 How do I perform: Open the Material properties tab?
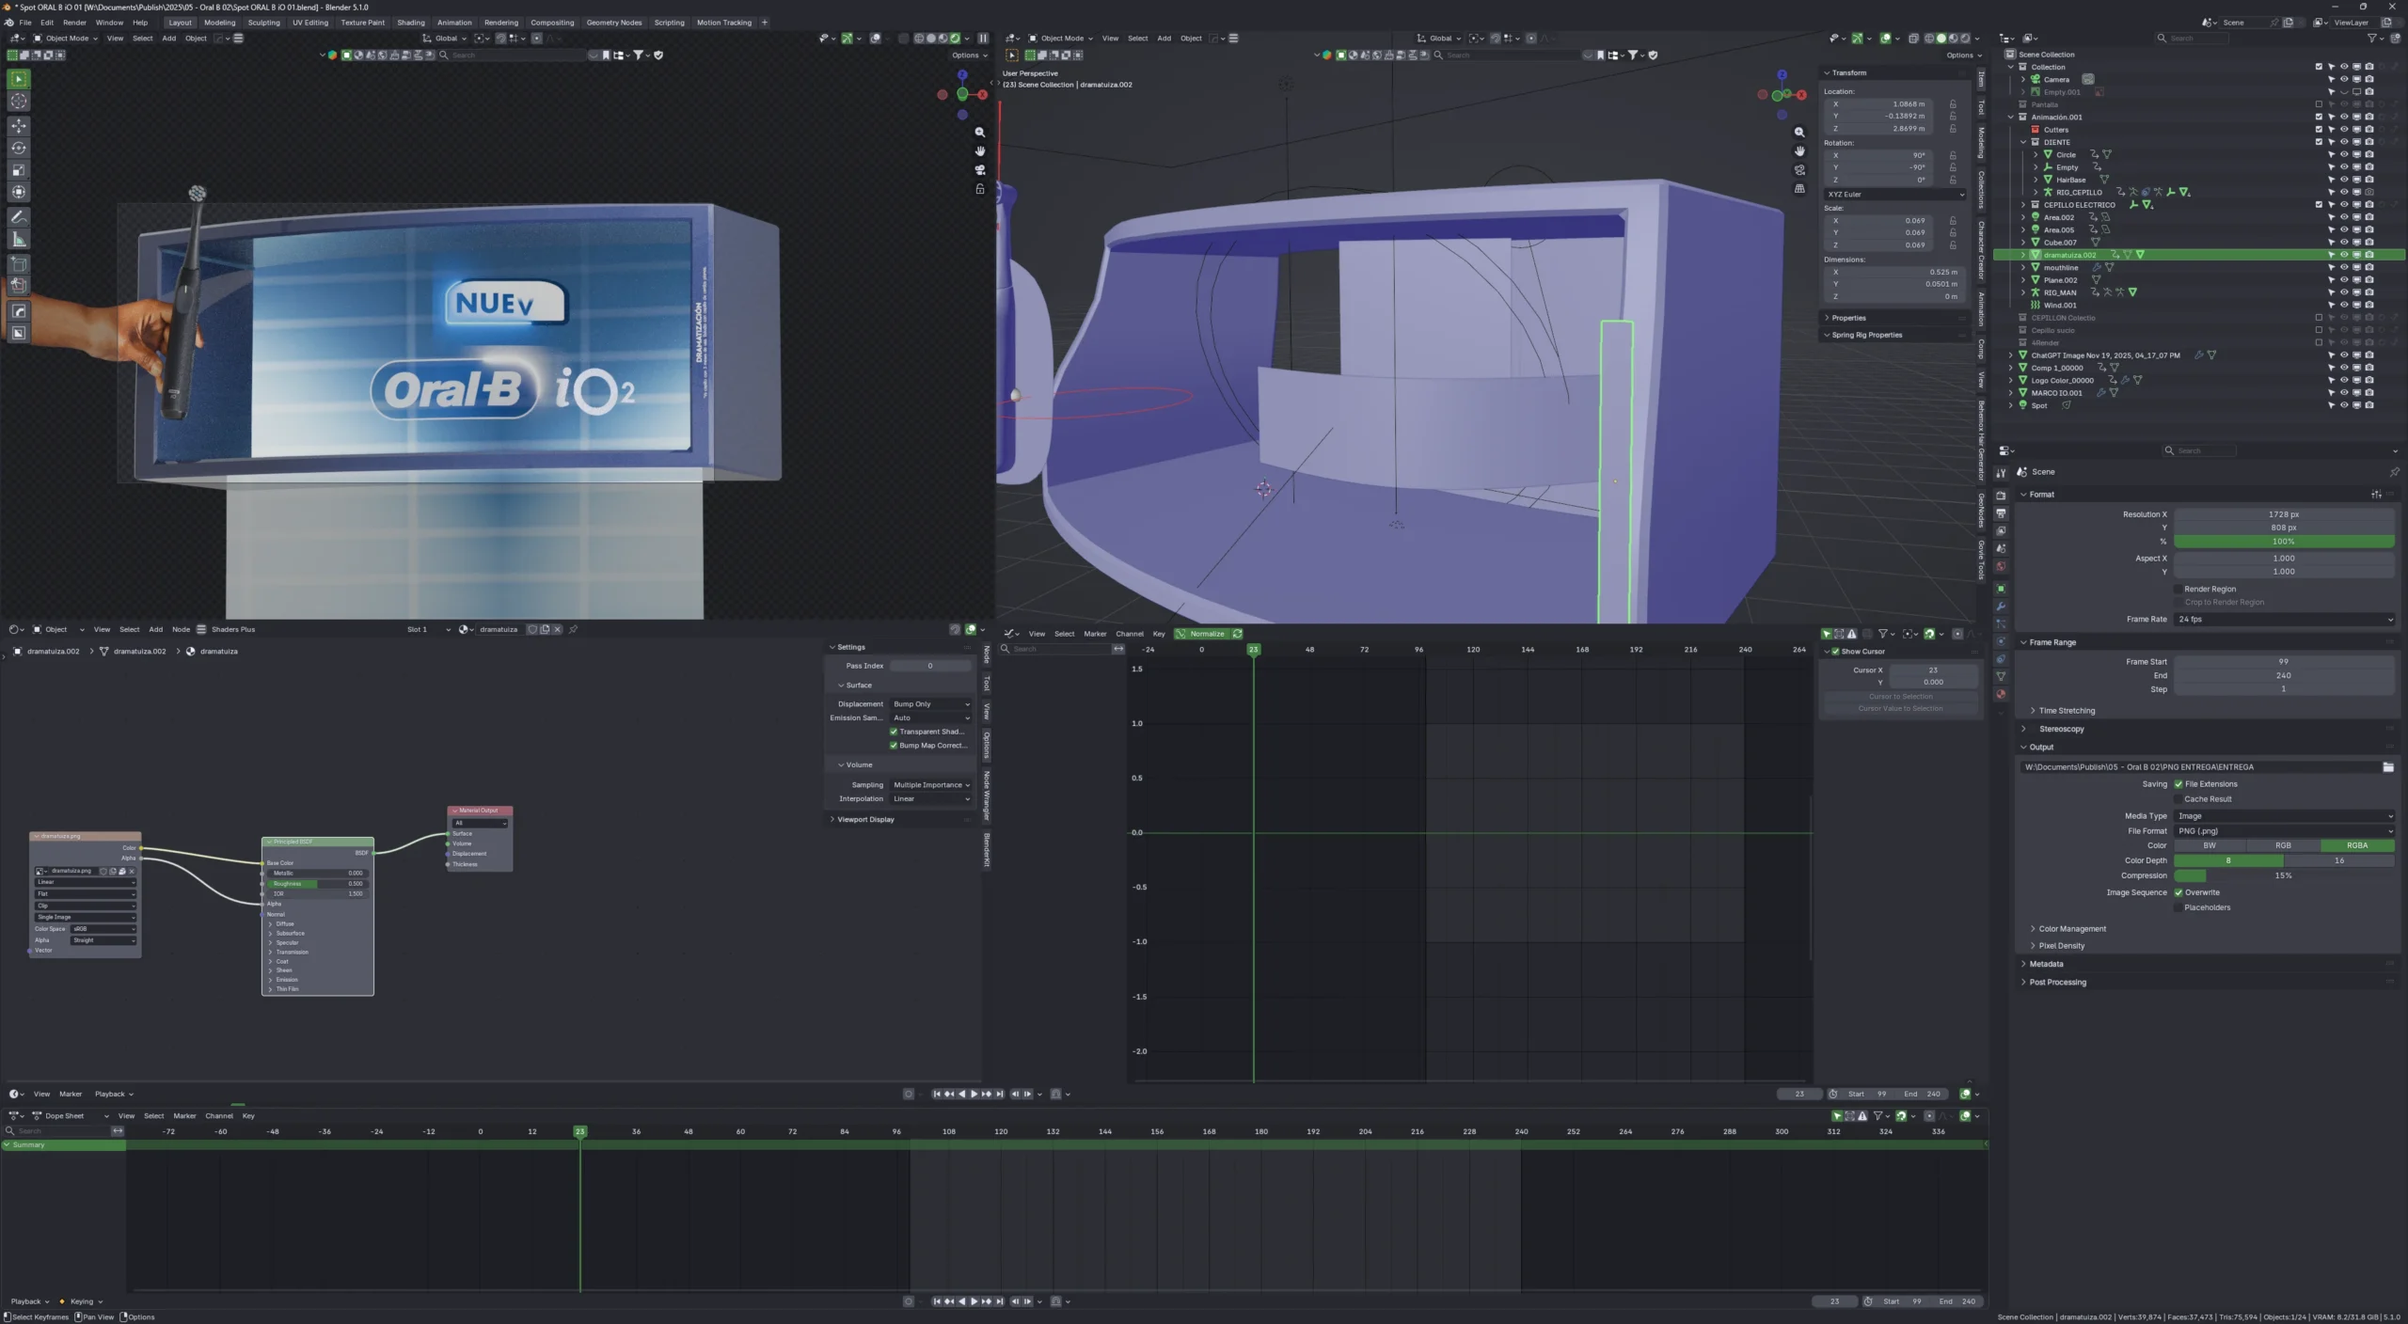pyautogui.click(x=2002, y=694)
